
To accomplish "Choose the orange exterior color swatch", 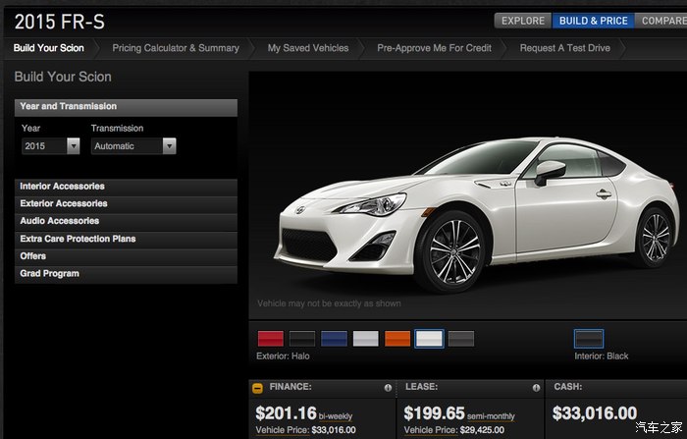I will pyautogui.click(x=397, y=339).
